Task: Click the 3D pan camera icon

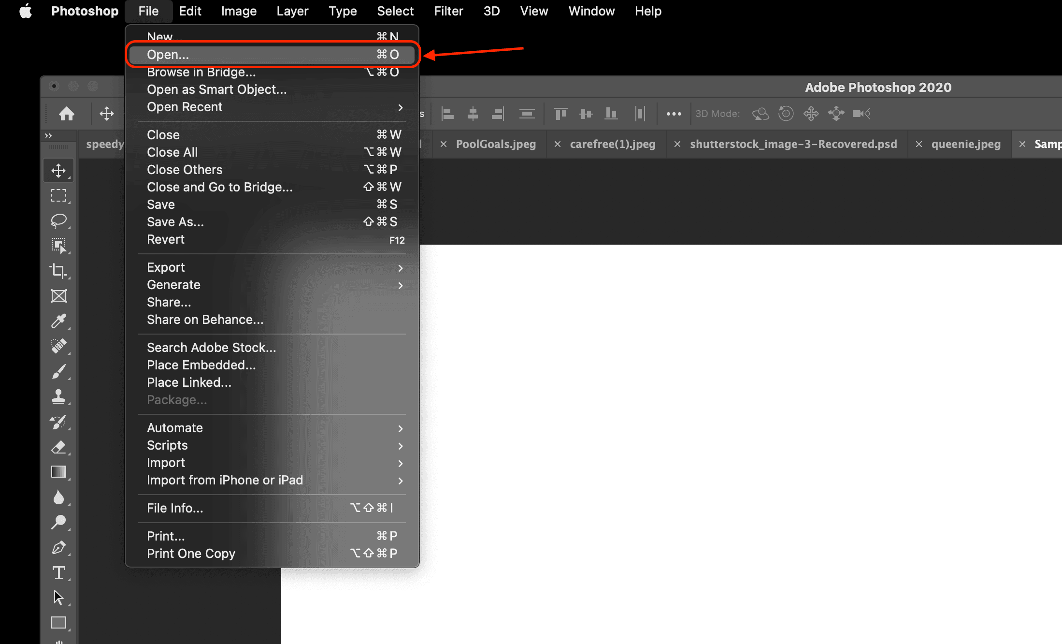Action: [x=811, y=114]
